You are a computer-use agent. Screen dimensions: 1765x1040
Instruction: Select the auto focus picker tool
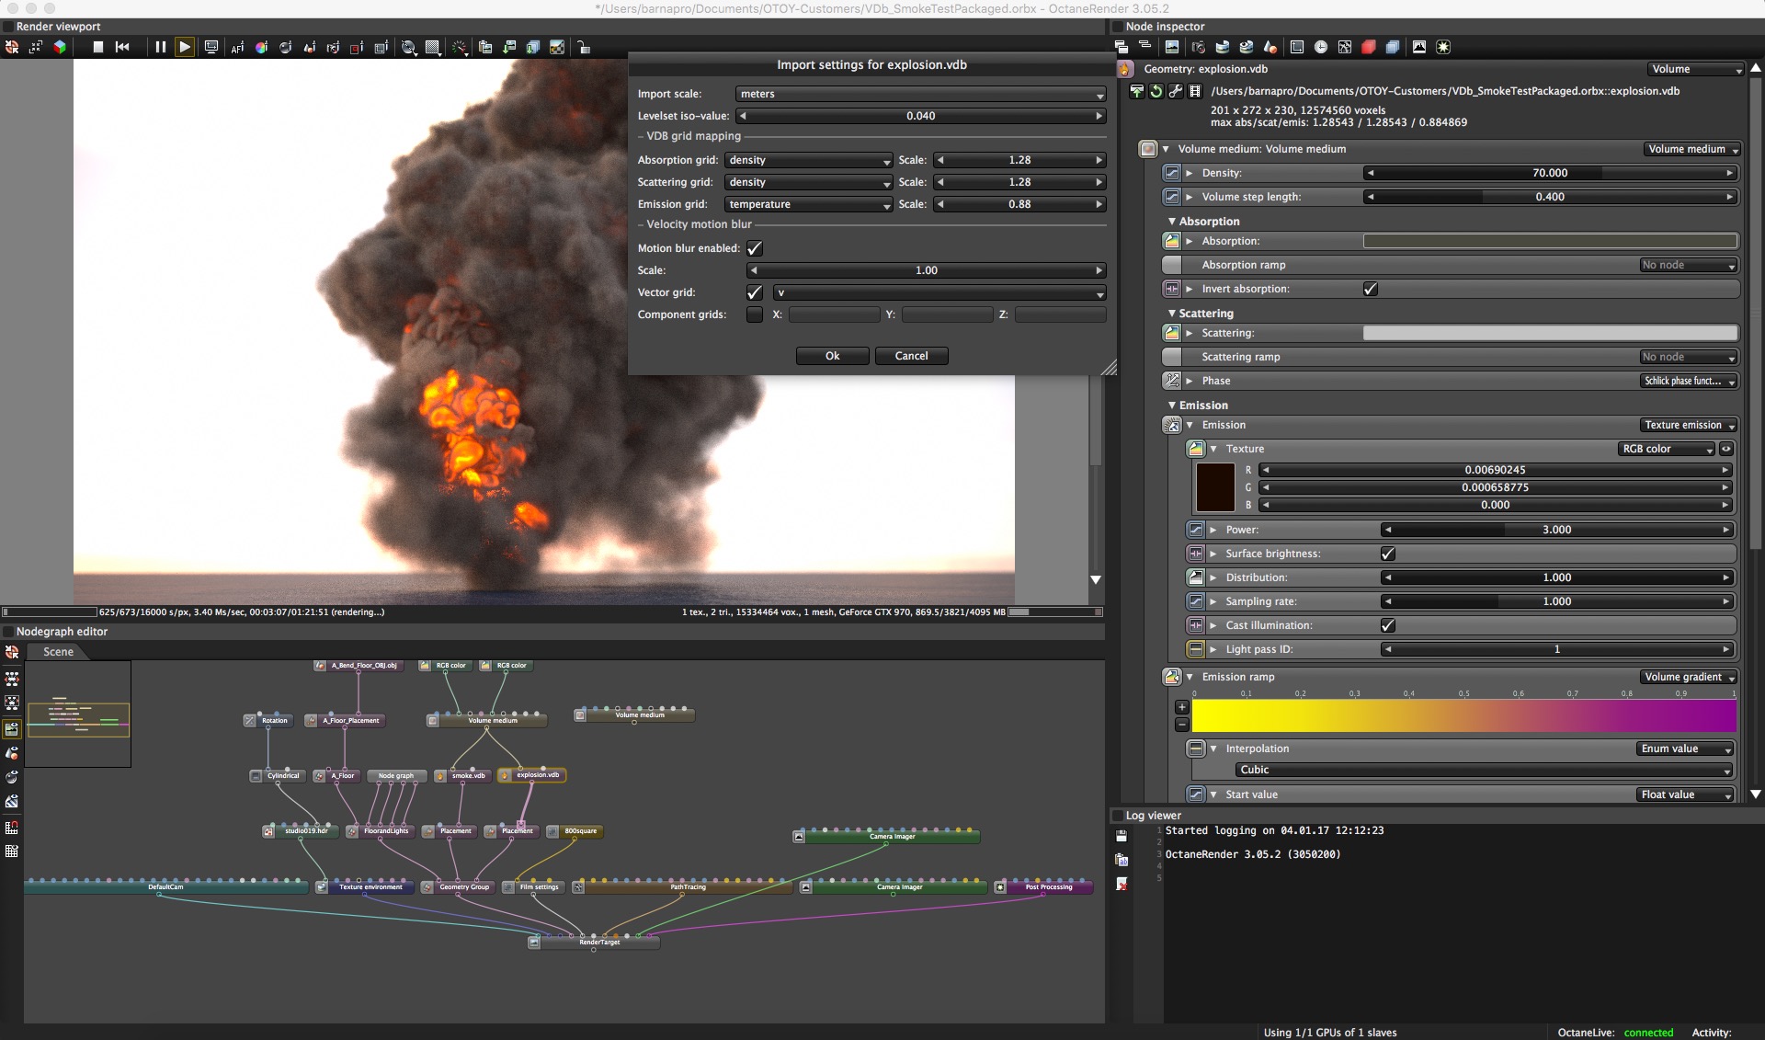[237, 47]
